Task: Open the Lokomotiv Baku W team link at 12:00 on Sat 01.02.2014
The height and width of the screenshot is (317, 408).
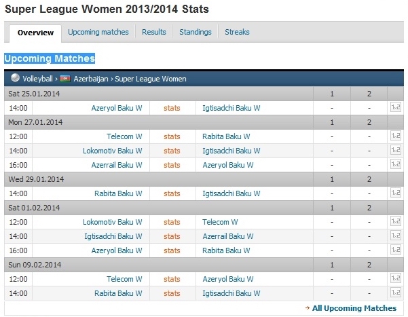Action: 112,222
